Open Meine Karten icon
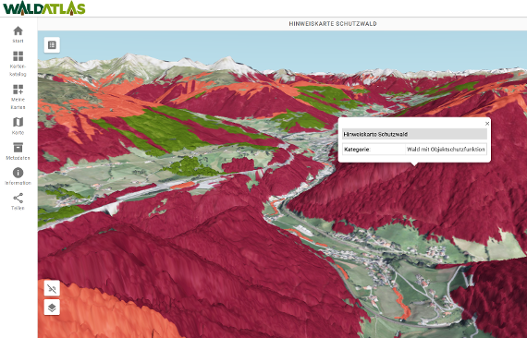527x338 pixels. click(18, 90)
